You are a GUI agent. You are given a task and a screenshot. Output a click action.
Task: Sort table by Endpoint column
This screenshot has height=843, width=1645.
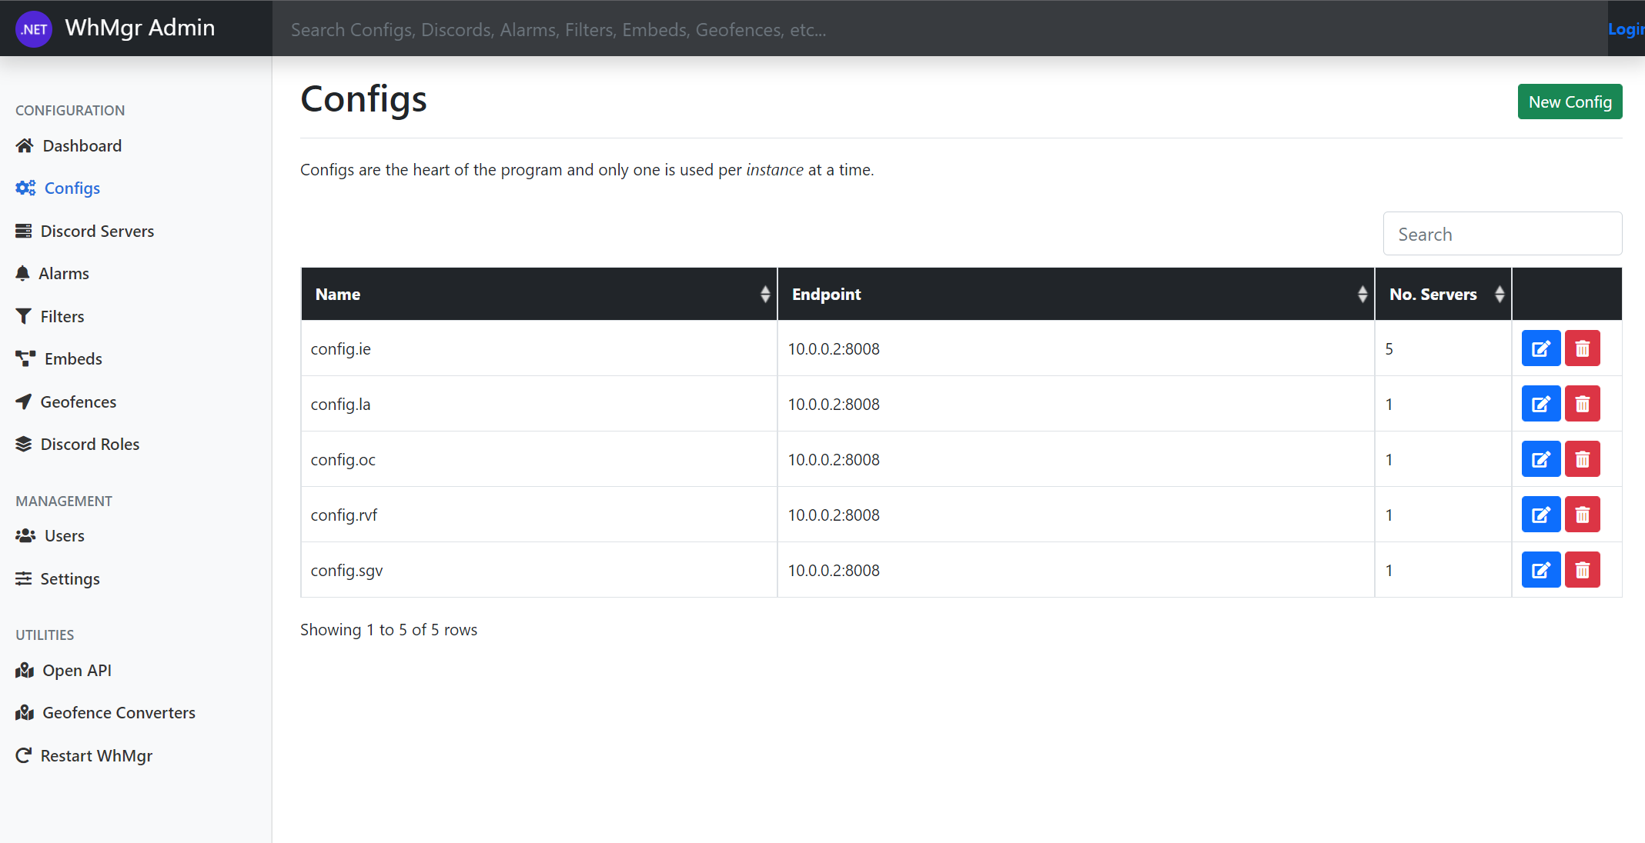tap(1362, 294)
